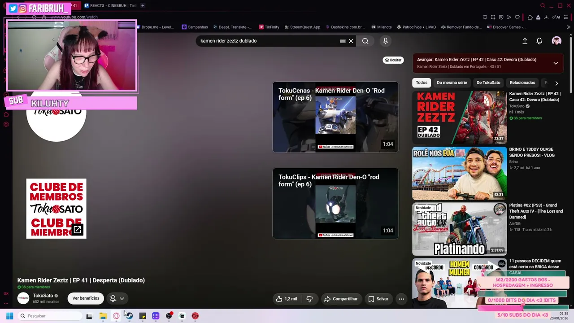Open DeepL Translate bookmark
This screenshot has height=323, width=574.
point(233,27)
